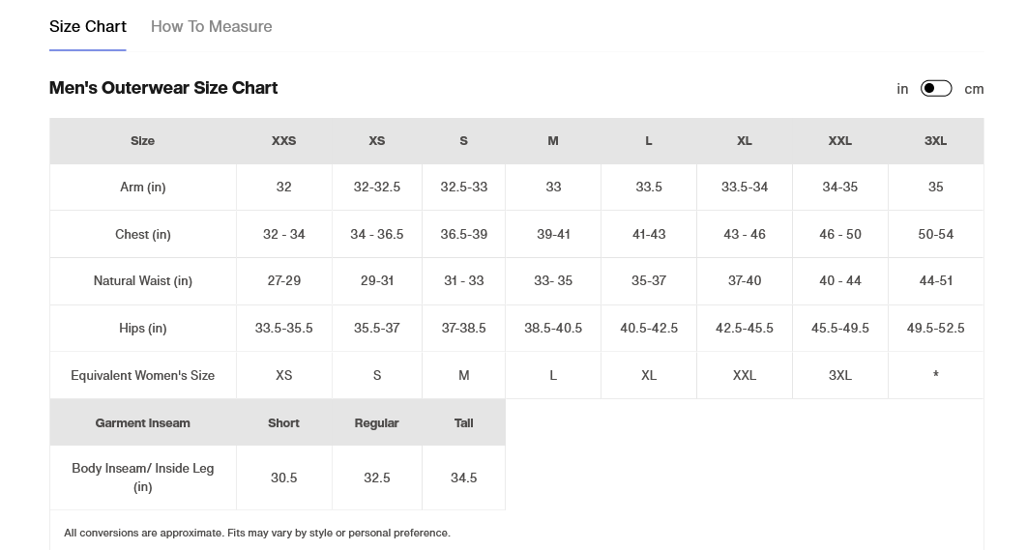Switch to the Size Chart tab
Screen dimensions: 1027x550
(88, 26)
